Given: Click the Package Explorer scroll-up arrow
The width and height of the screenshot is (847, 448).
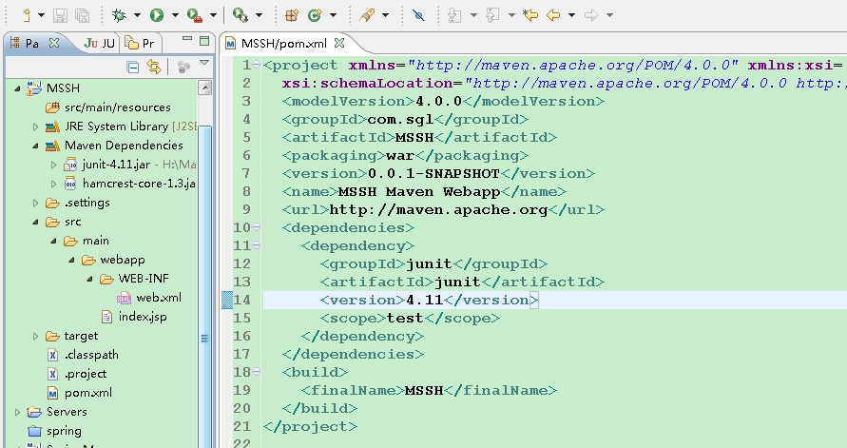Looking at the screenshot, I should (x=204, y=88).
